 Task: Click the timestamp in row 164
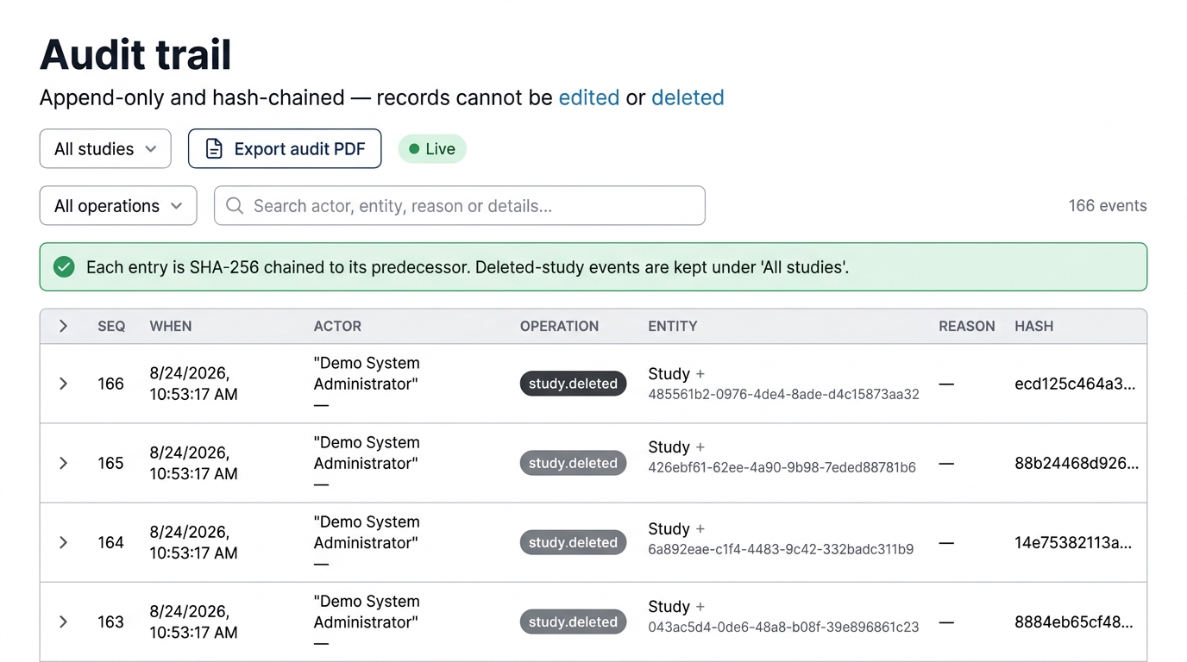193,542
